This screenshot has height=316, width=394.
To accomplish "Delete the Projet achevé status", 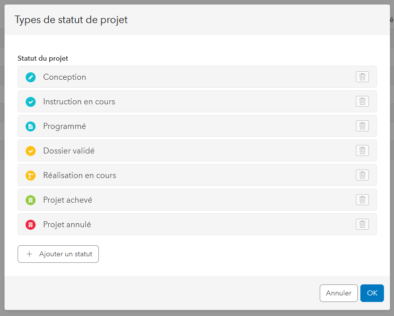I will 362,200.
